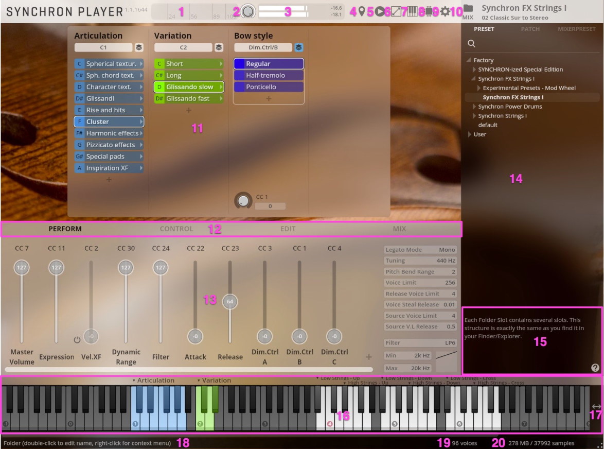Viewport: 604px width, 449px height.
Task: Click the Tuning 440 Hz field
Action: [420, 261]
